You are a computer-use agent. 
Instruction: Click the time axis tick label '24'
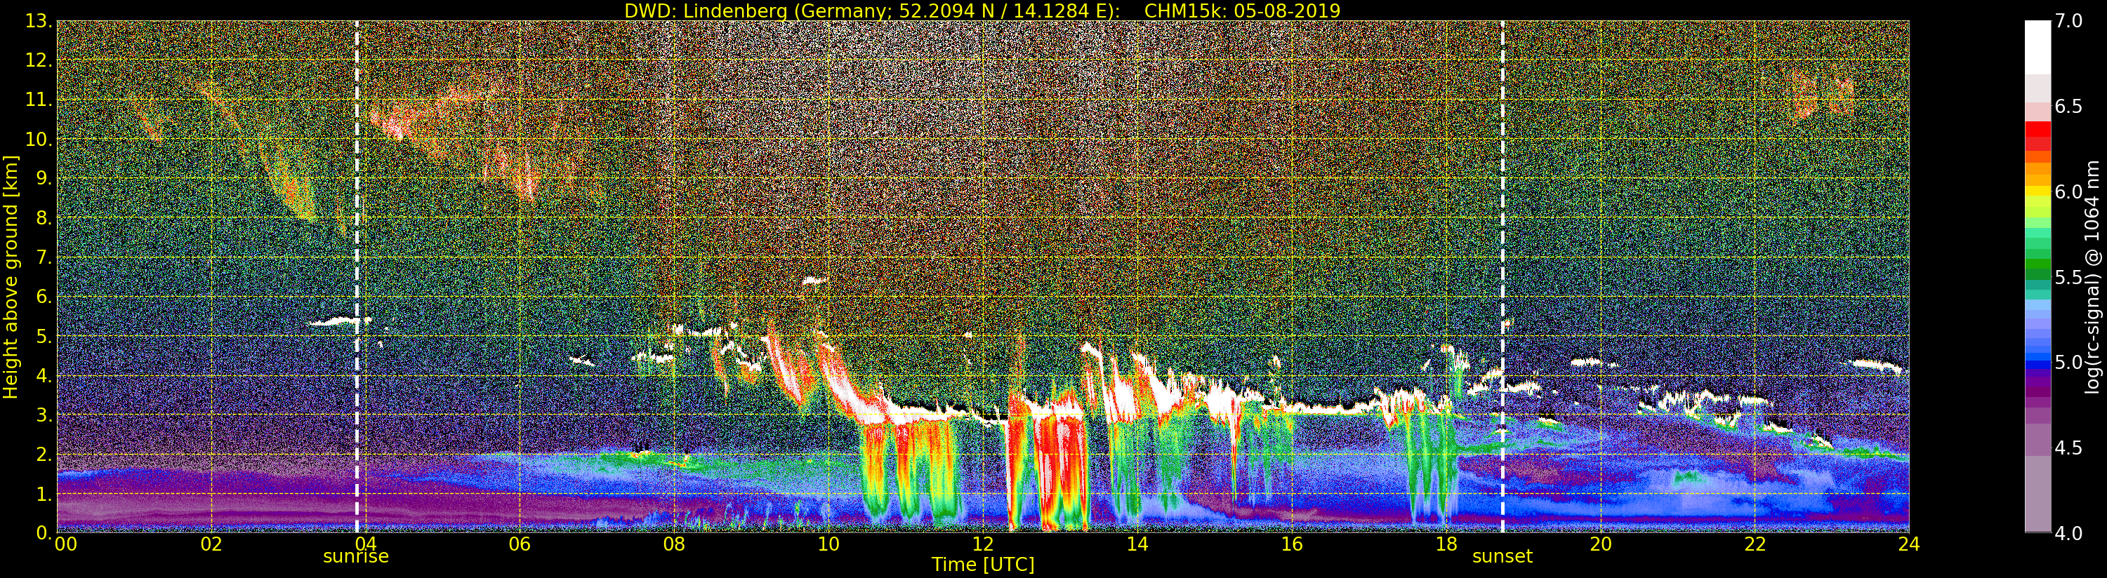[x=1909, y=544]
